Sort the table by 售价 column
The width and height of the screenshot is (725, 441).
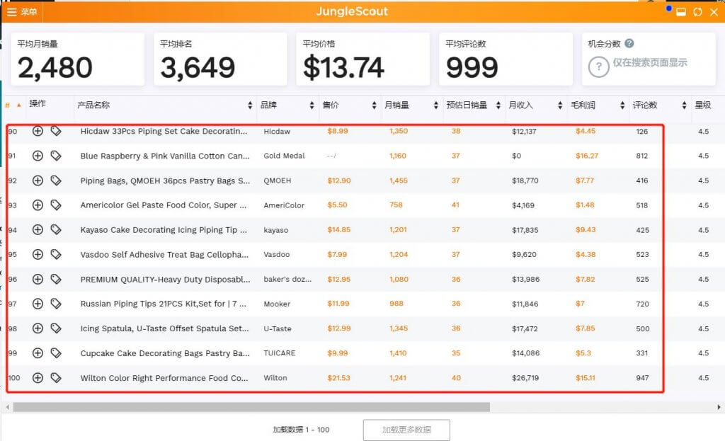point(374,105)
